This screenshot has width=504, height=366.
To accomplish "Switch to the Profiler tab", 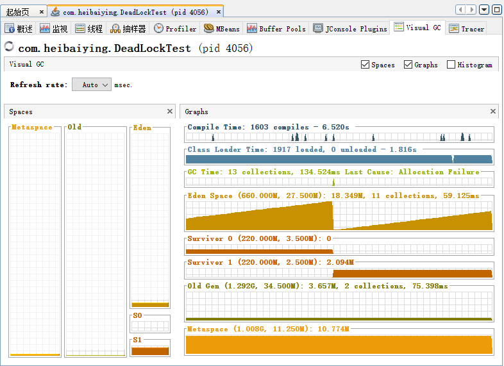I will tap(175, 29).
